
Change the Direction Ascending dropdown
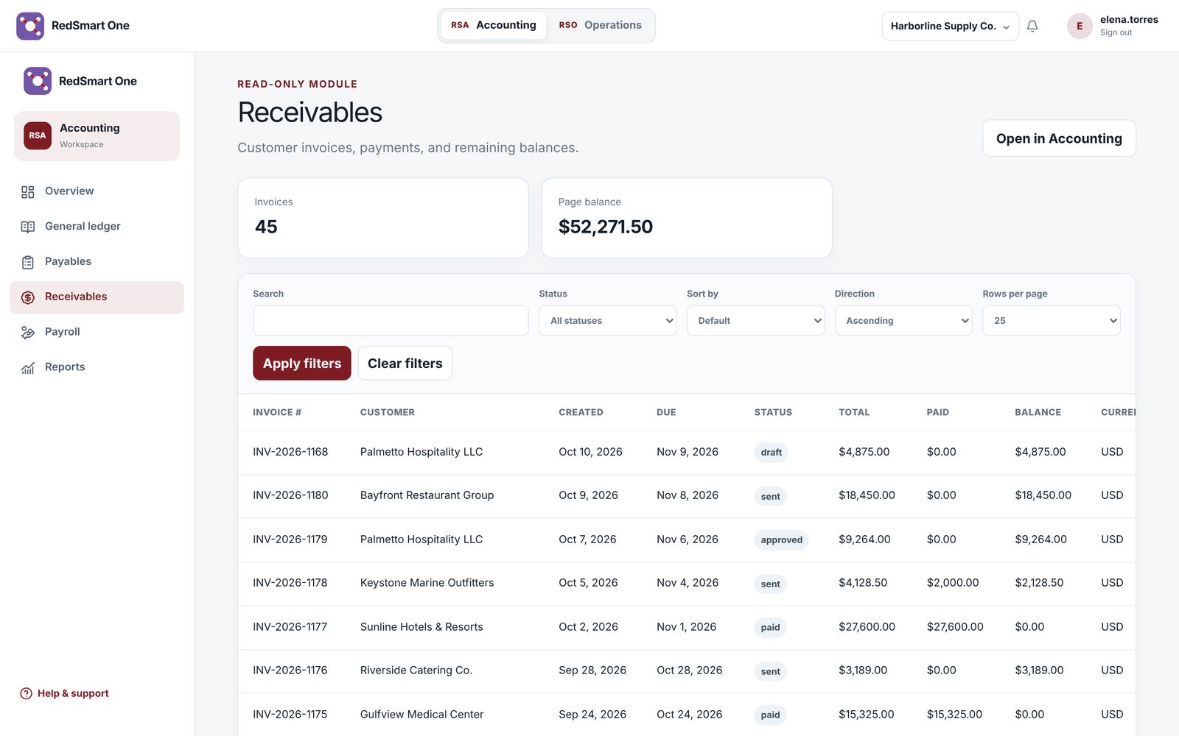click(x=903, y=321)
